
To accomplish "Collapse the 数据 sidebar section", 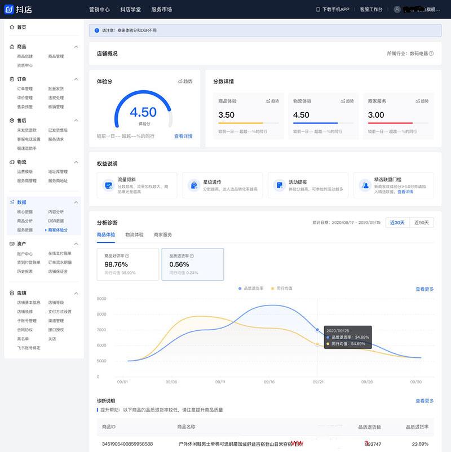I will [x=76, y=202].
